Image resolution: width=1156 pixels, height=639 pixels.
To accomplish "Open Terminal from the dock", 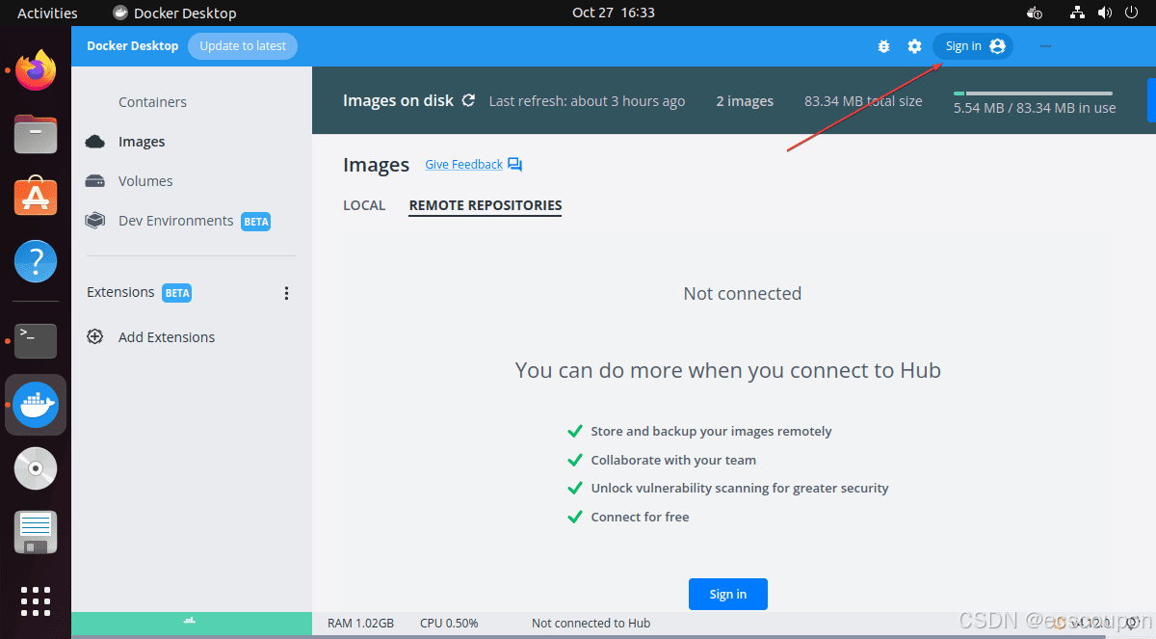I will 36,341.
